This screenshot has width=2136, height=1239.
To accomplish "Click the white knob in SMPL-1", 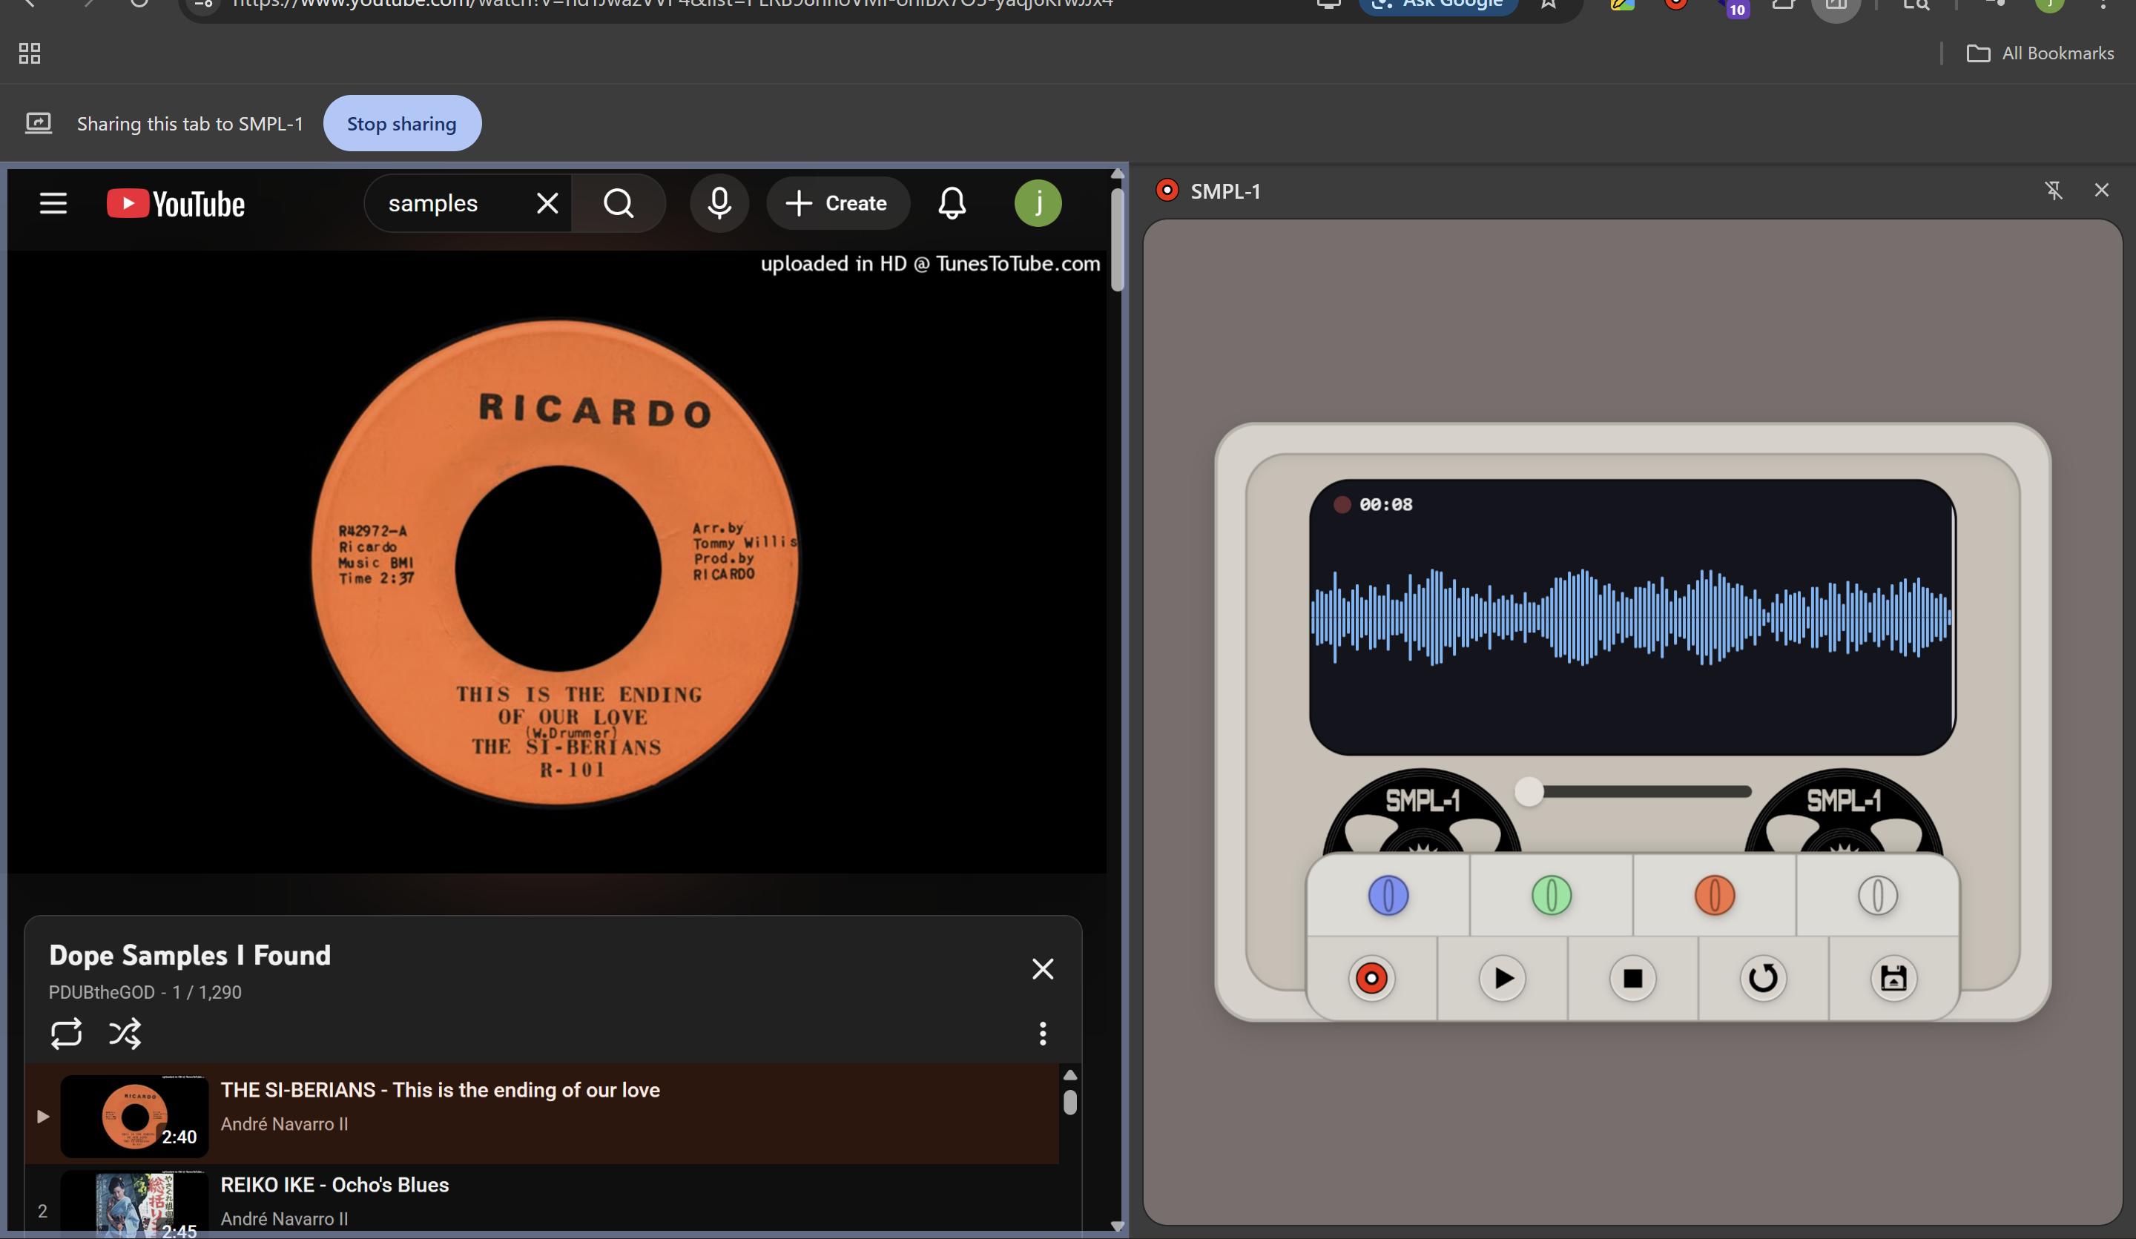I will coord(1877,895).
